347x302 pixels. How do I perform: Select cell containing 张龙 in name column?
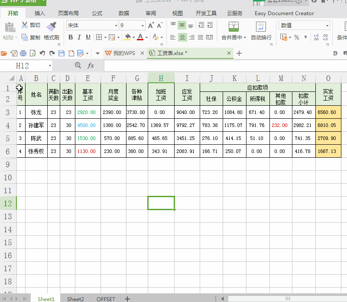[36, 112]
